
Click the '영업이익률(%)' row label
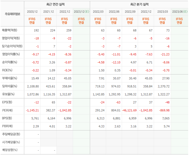pos(11,54)
